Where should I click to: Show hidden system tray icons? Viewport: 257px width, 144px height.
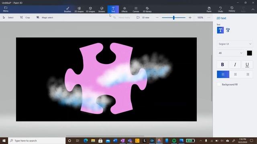201,140
